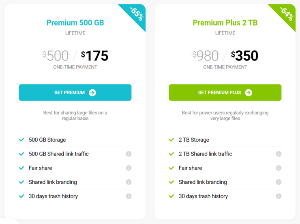Click info icon for 2 TB Shared link traffic
This screenshot has height=224, width=300.
click(279, 154)
